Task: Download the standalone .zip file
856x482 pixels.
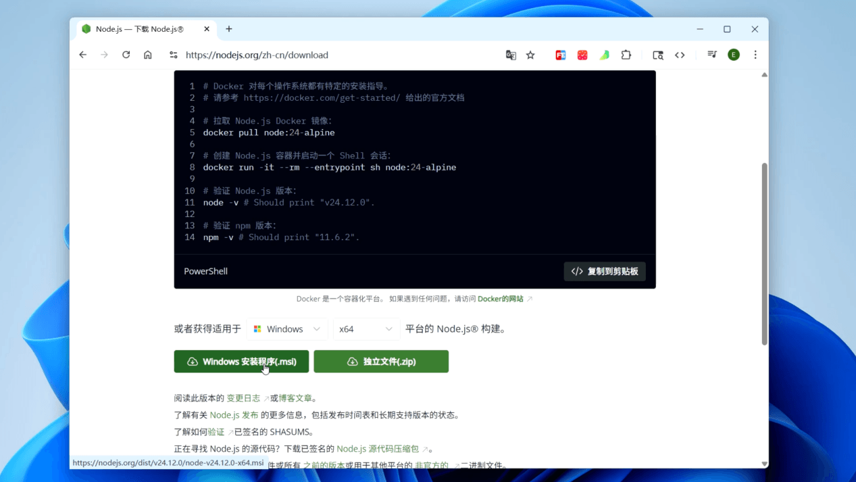Action: pos(381,362)
